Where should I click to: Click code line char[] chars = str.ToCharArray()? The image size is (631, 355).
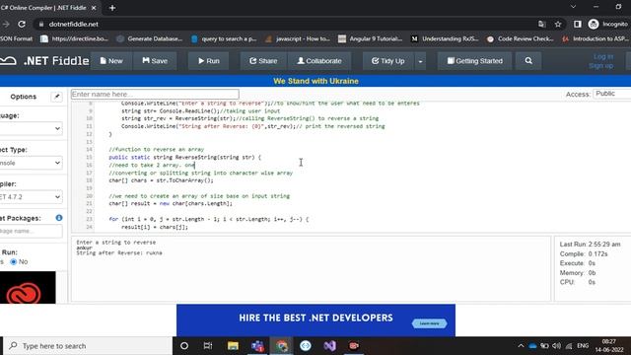[161, 180]
